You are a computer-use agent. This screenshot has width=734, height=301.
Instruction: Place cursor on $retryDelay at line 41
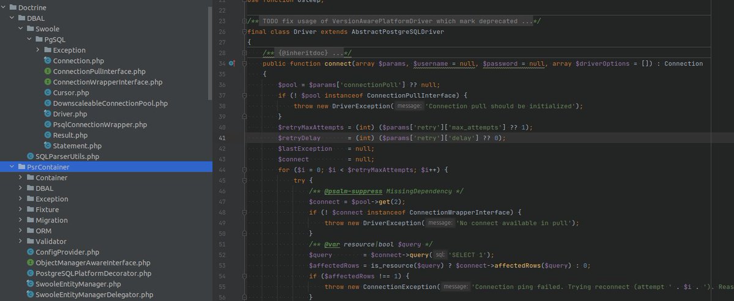pyautogui.click(x=300, y=138)
